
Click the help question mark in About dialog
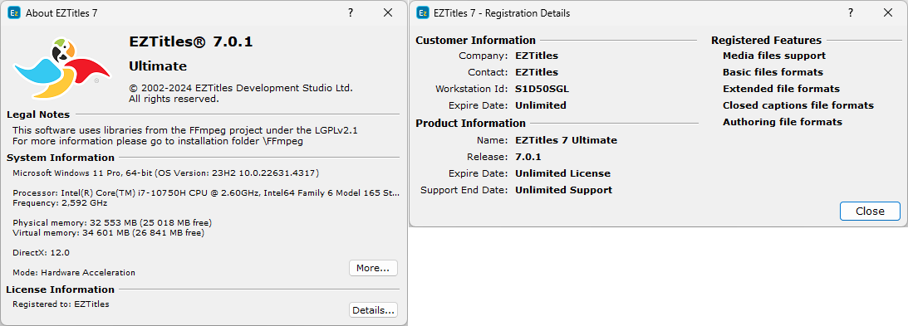click(x=351, y=12)
